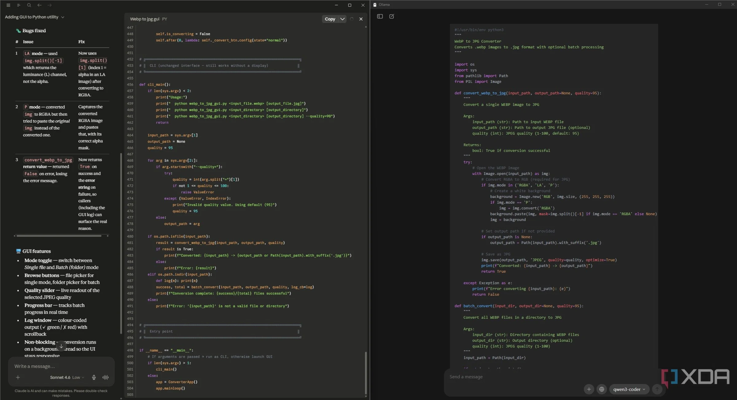
Task: Click the refresh spinner icon beside Copy
Action: click(352, 19)
